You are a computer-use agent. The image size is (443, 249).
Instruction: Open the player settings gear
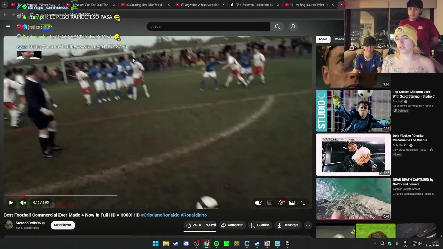coord(281,203)
